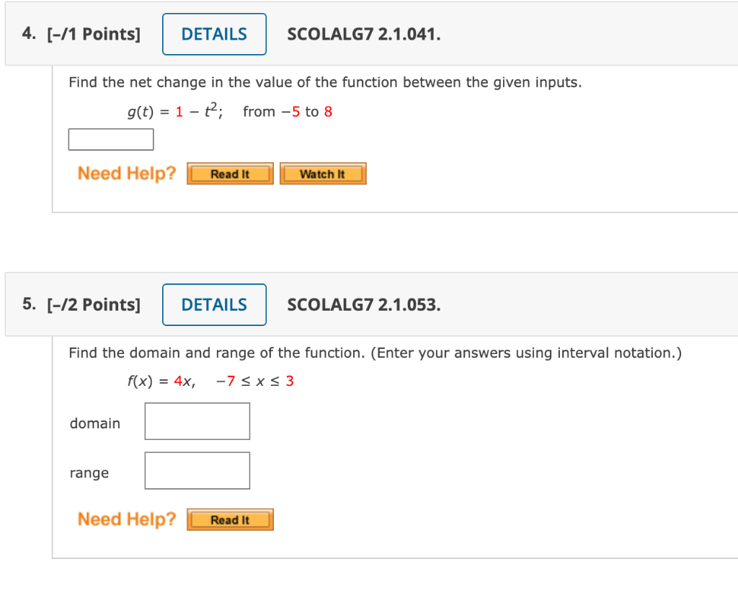Click the question number 4 label
Screen dimensions: 738x613
[27, 33]
